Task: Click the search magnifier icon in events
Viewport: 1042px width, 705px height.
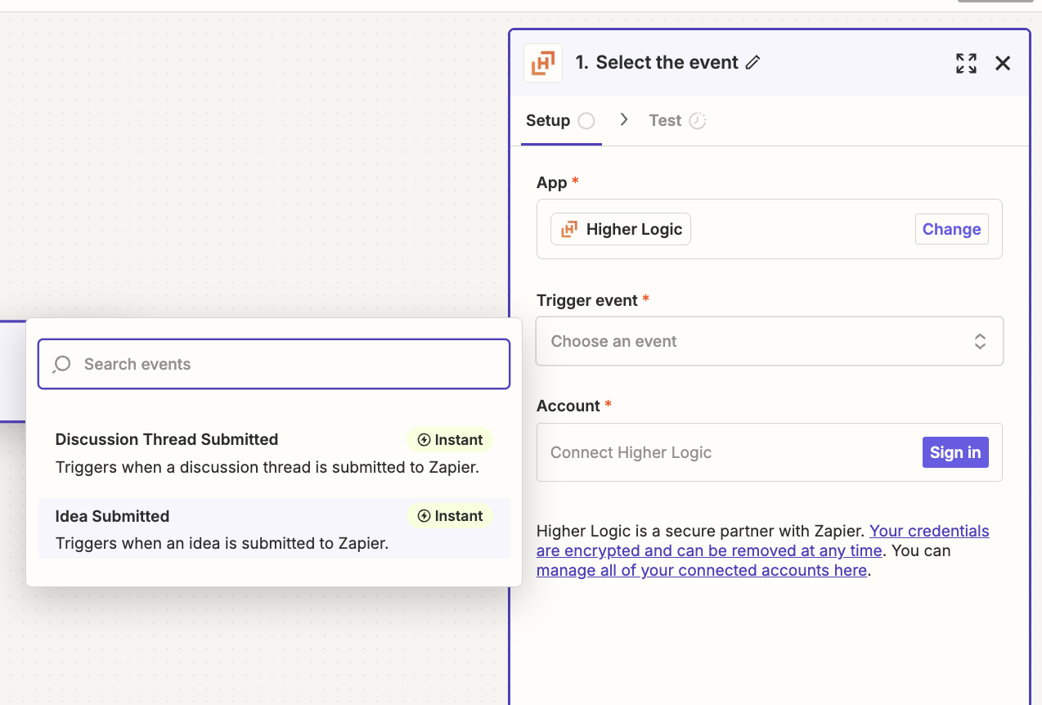Action: coord(61,364)
